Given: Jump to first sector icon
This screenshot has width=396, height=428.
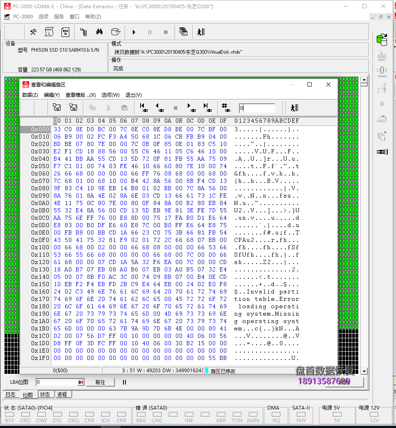Looking at the screenshot, I should tap(143, 107).
